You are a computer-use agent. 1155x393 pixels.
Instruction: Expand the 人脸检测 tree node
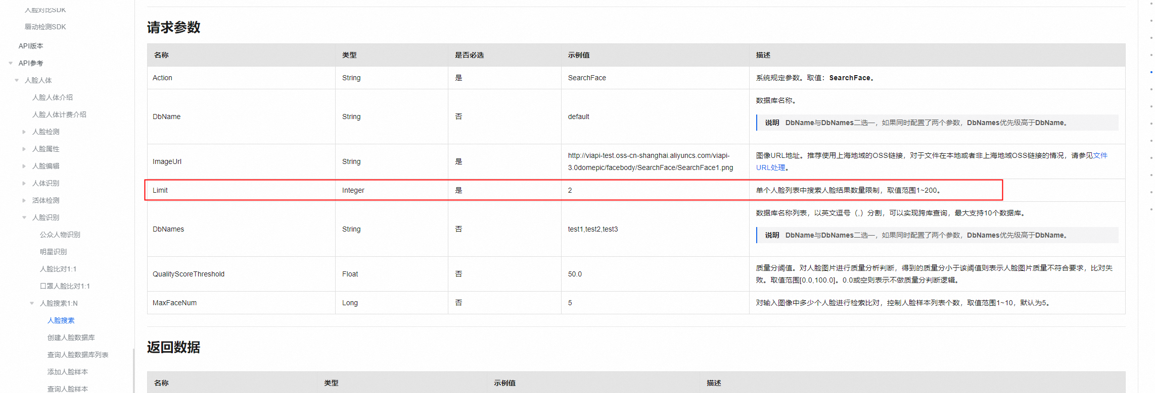tap(24, 132)
